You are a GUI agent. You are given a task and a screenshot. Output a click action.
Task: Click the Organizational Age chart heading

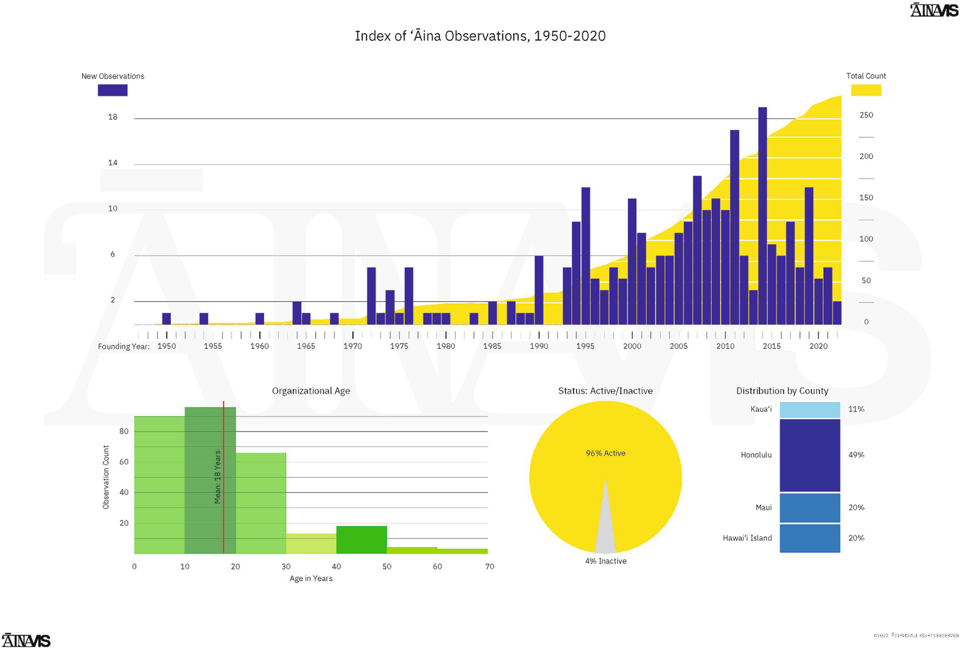[x=311, y=391]
